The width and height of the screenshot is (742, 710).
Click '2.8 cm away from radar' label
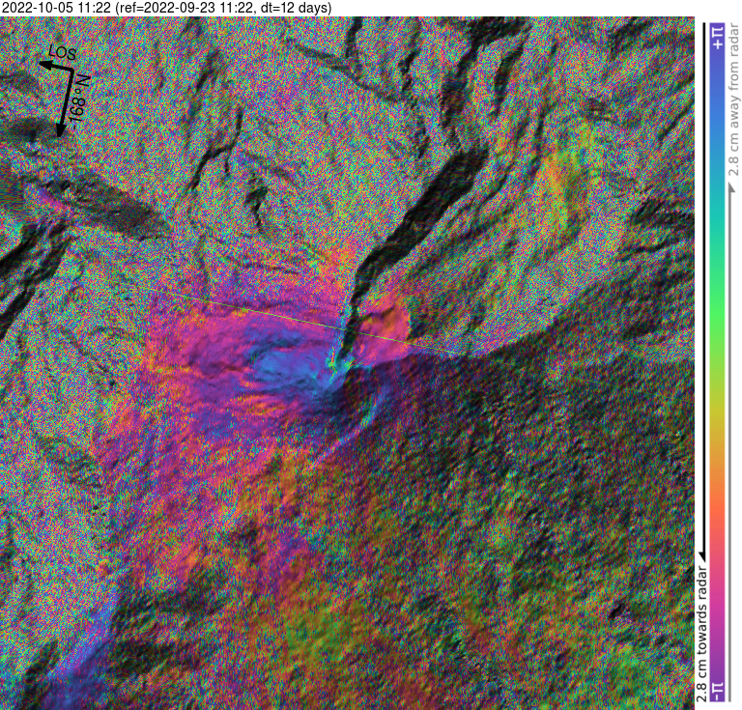click(734, 99)
